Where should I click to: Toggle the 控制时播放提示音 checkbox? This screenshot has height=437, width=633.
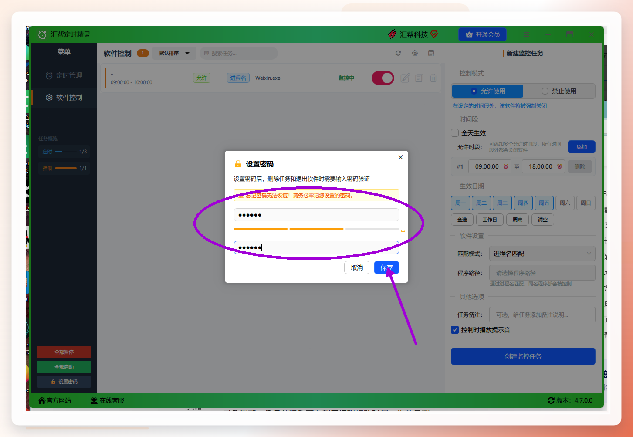(455, 330)
